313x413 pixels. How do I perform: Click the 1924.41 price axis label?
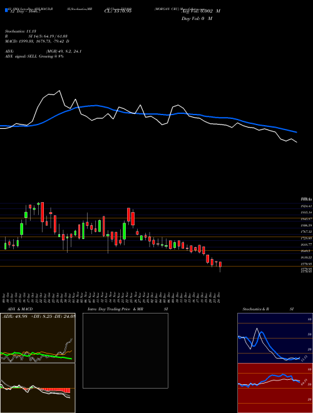[307, 206]
